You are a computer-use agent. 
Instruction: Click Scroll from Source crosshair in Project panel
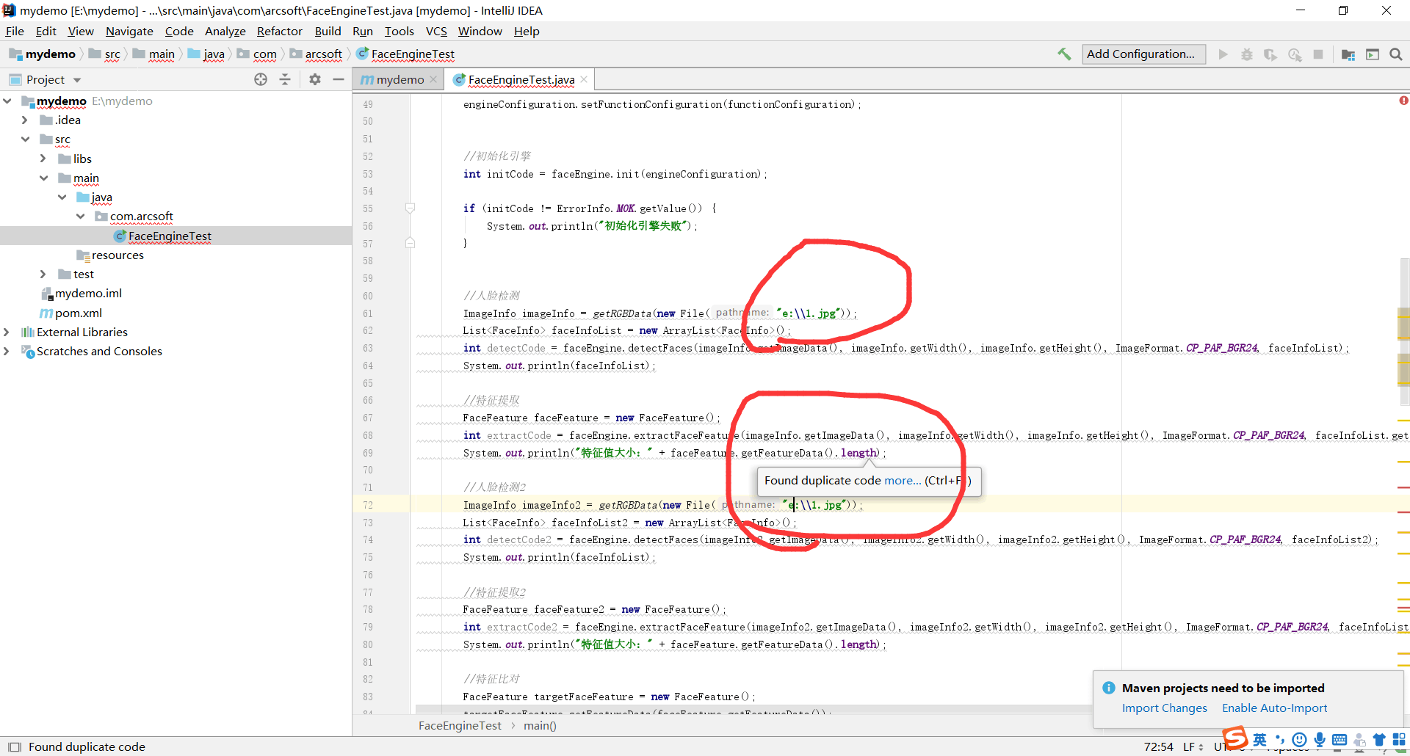tap(261, 79)
